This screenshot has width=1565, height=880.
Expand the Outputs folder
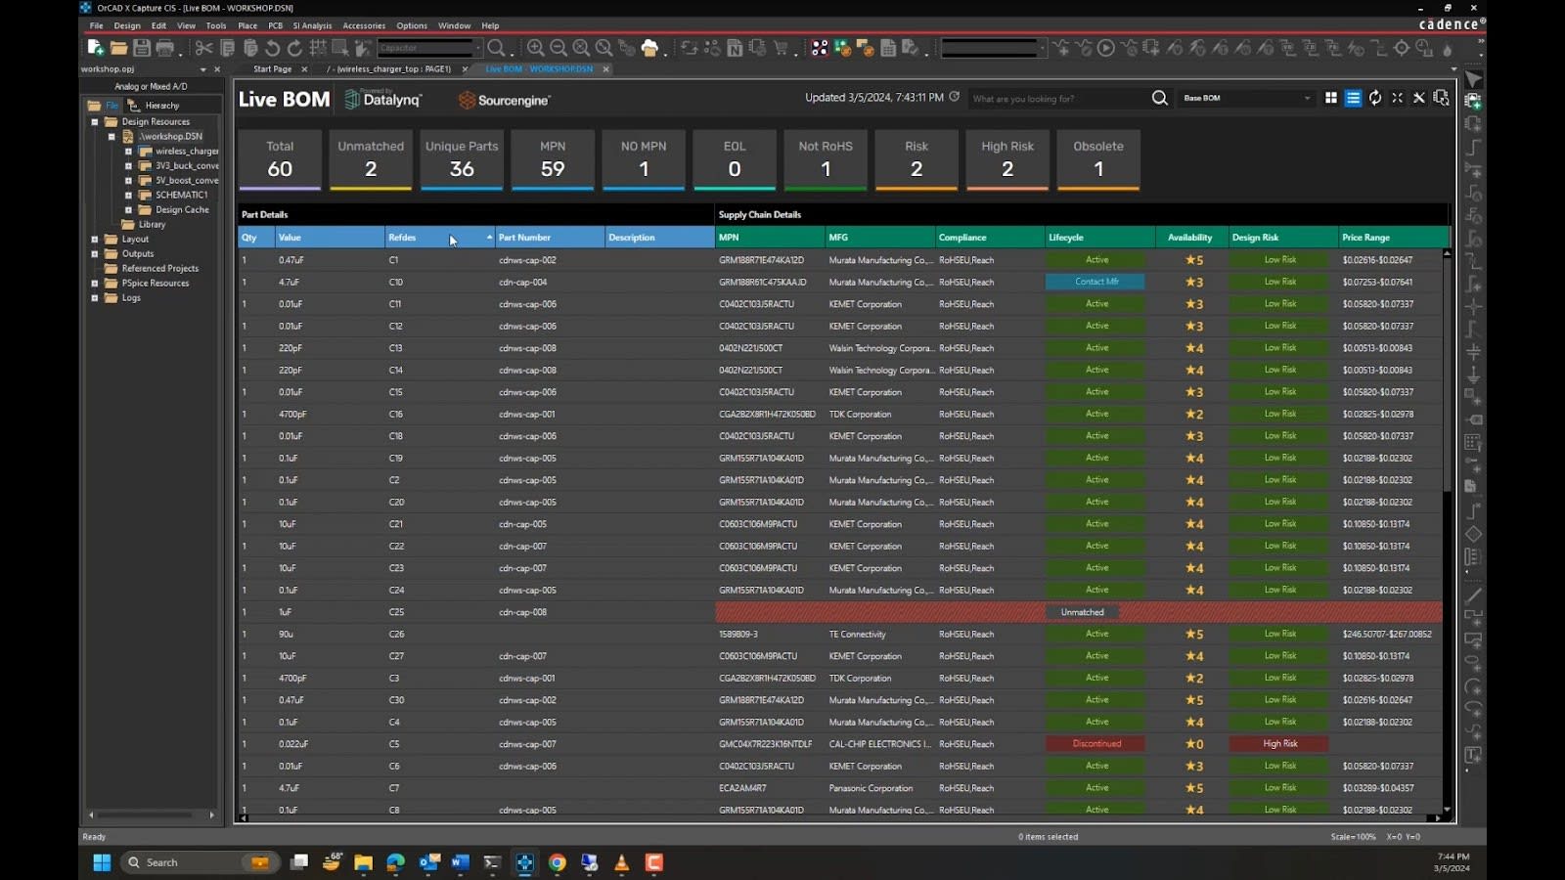pyautogui.click(x=95, y=254)
